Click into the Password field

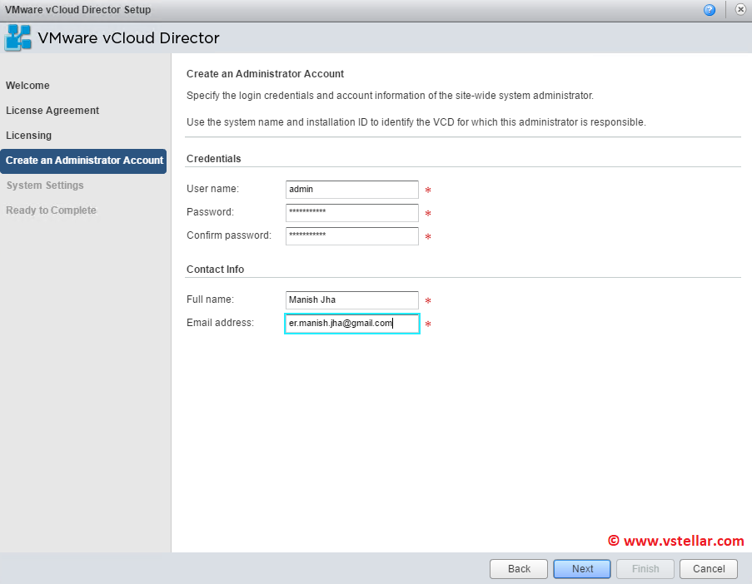pos(351,213)
